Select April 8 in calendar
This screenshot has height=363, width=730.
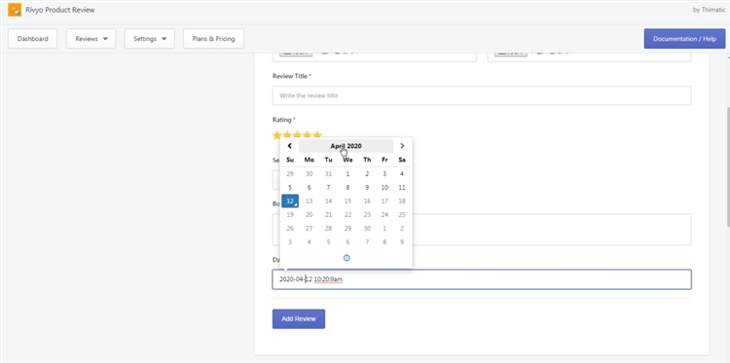coord(347,188)
